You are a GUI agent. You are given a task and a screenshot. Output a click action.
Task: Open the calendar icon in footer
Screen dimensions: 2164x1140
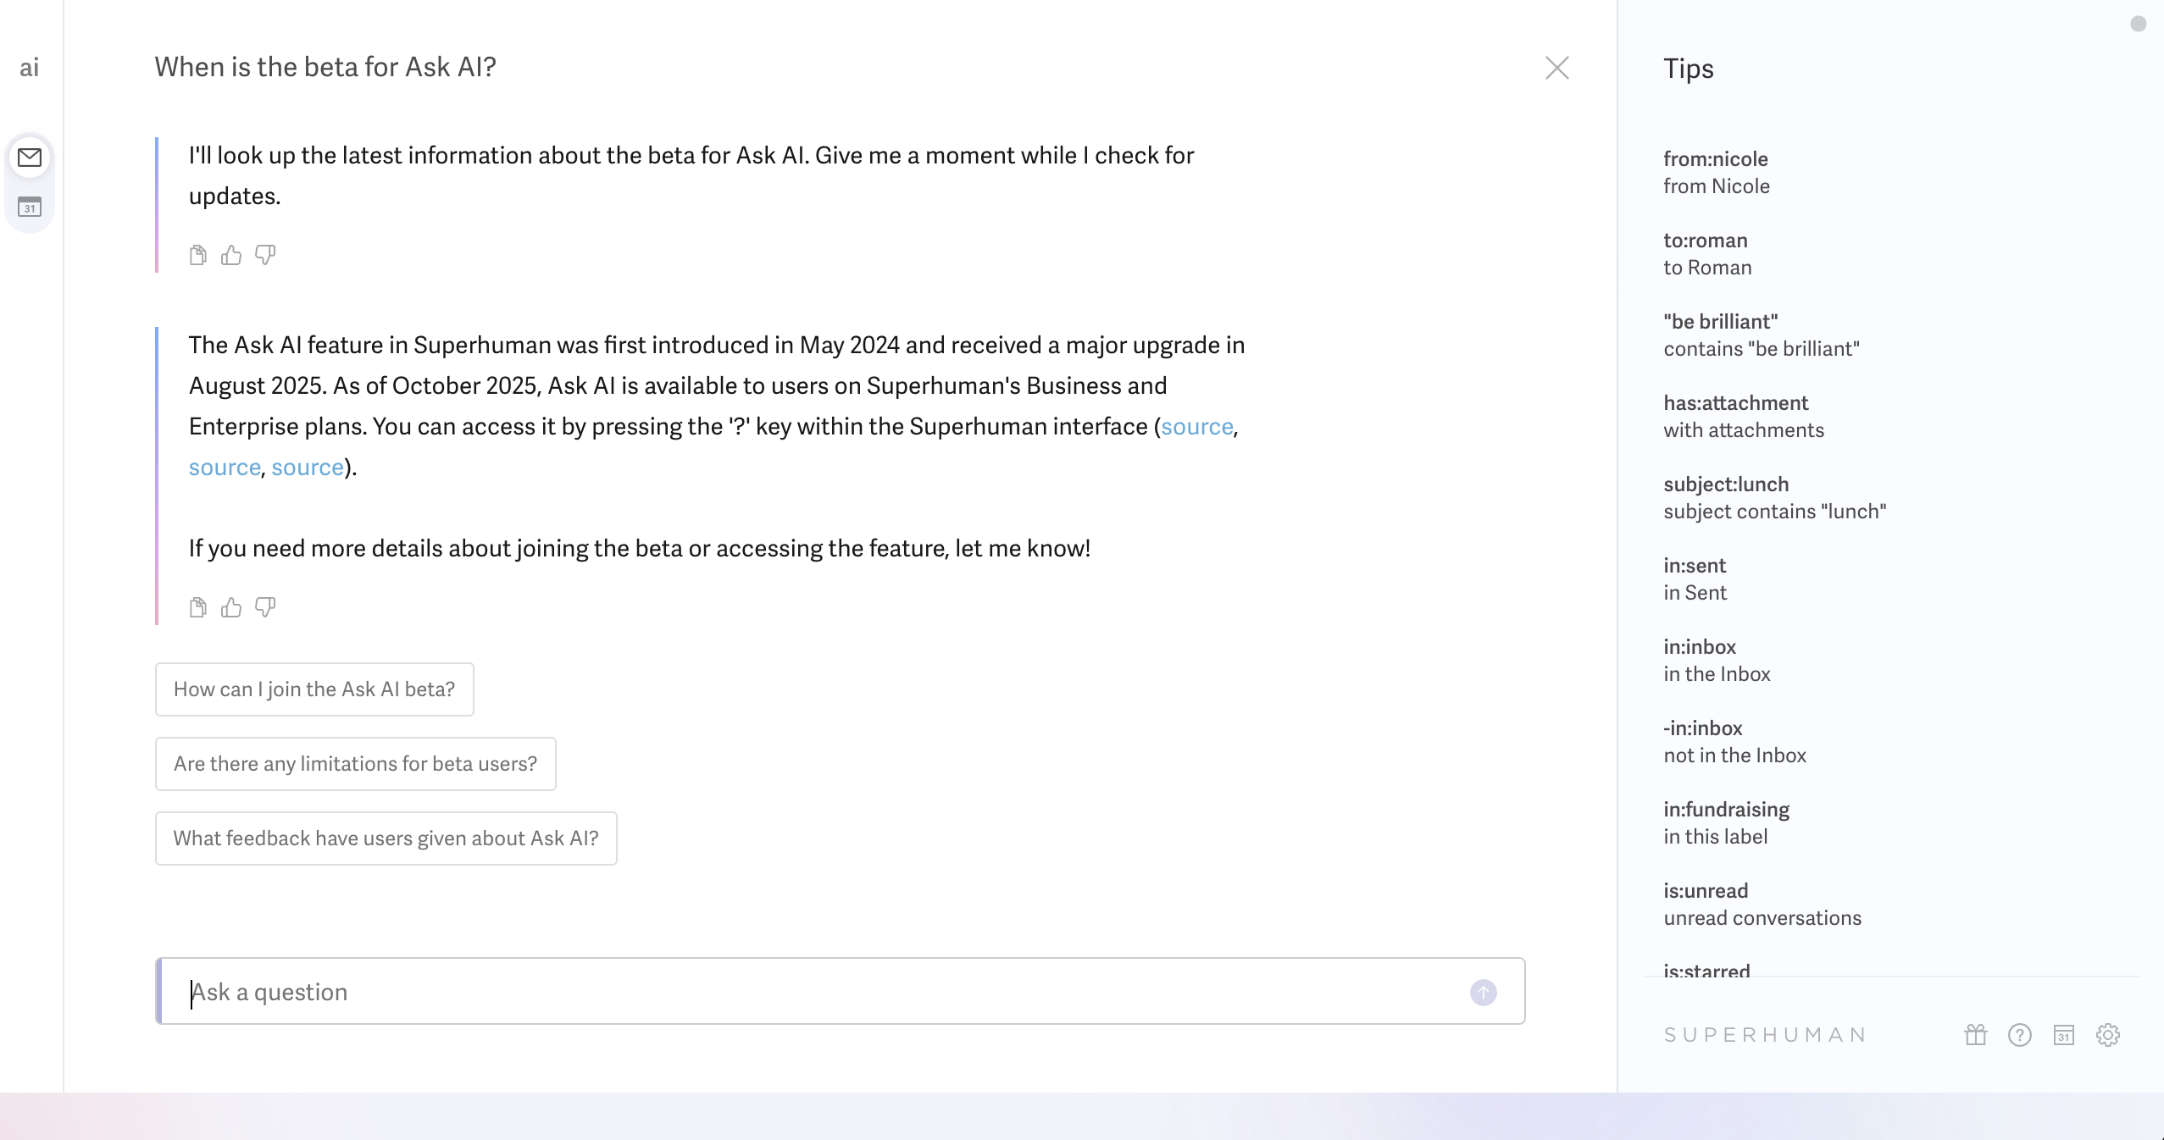click(x=2063, y=1035)
